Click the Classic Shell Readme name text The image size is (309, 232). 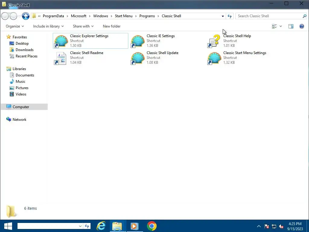(x=87, y=53)
